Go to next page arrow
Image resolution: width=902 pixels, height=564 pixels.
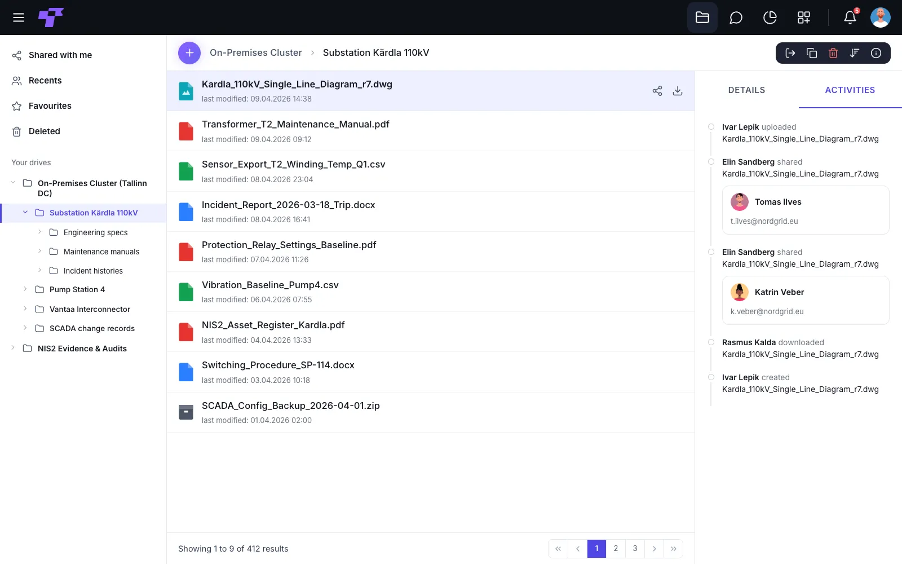pos(654,549)
